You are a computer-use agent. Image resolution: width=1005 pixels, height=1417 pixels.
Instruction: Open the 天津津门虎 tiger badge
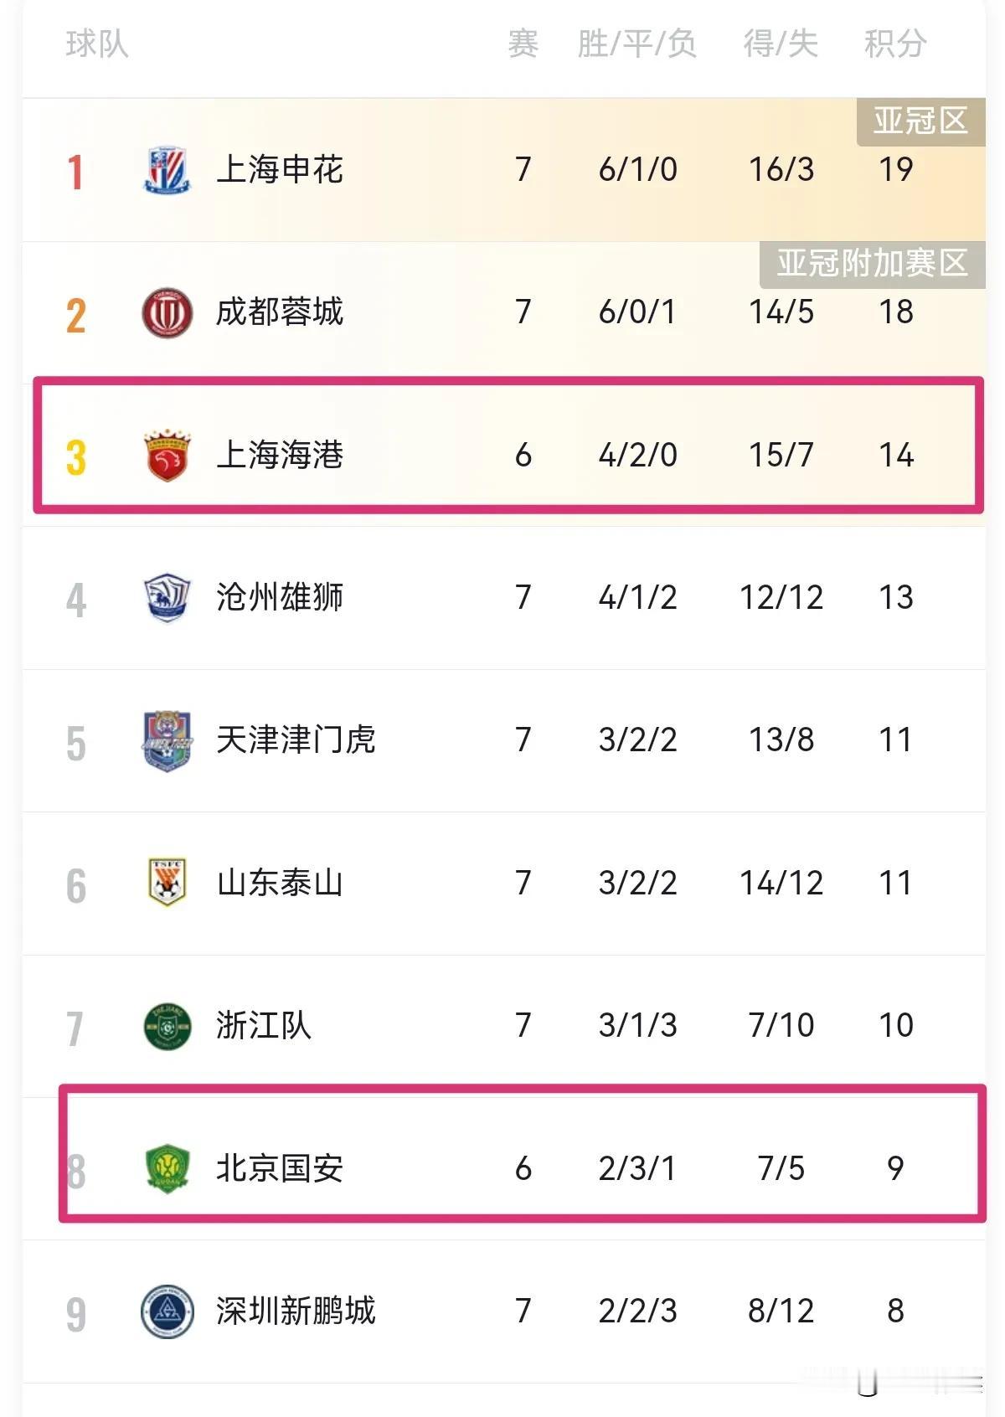click(167, 741)
